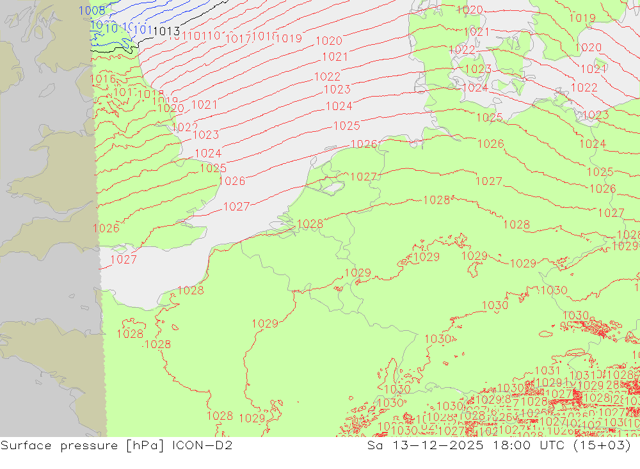This screenshot has height=469, width=640.
Task: Click the "Sa 13-12-2025 18:00 UTC (15+03)" timestamp
Action: [499, 445]
